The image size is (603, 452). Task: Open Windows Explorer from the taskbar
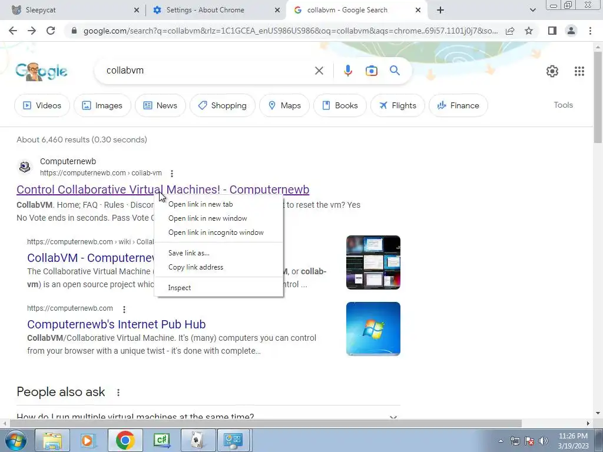click(x=52, y=440)
